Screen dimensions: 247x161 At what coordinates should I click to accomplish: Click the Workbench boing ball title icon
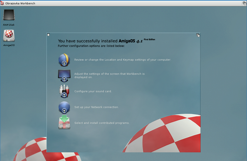click(2, 3)
